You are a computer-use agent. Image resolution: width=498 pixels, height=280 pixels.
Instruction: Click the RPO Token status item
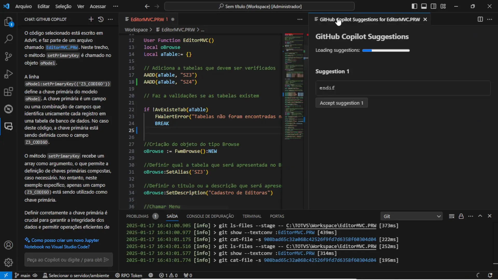pyautogui.click(x=129, y=275)
